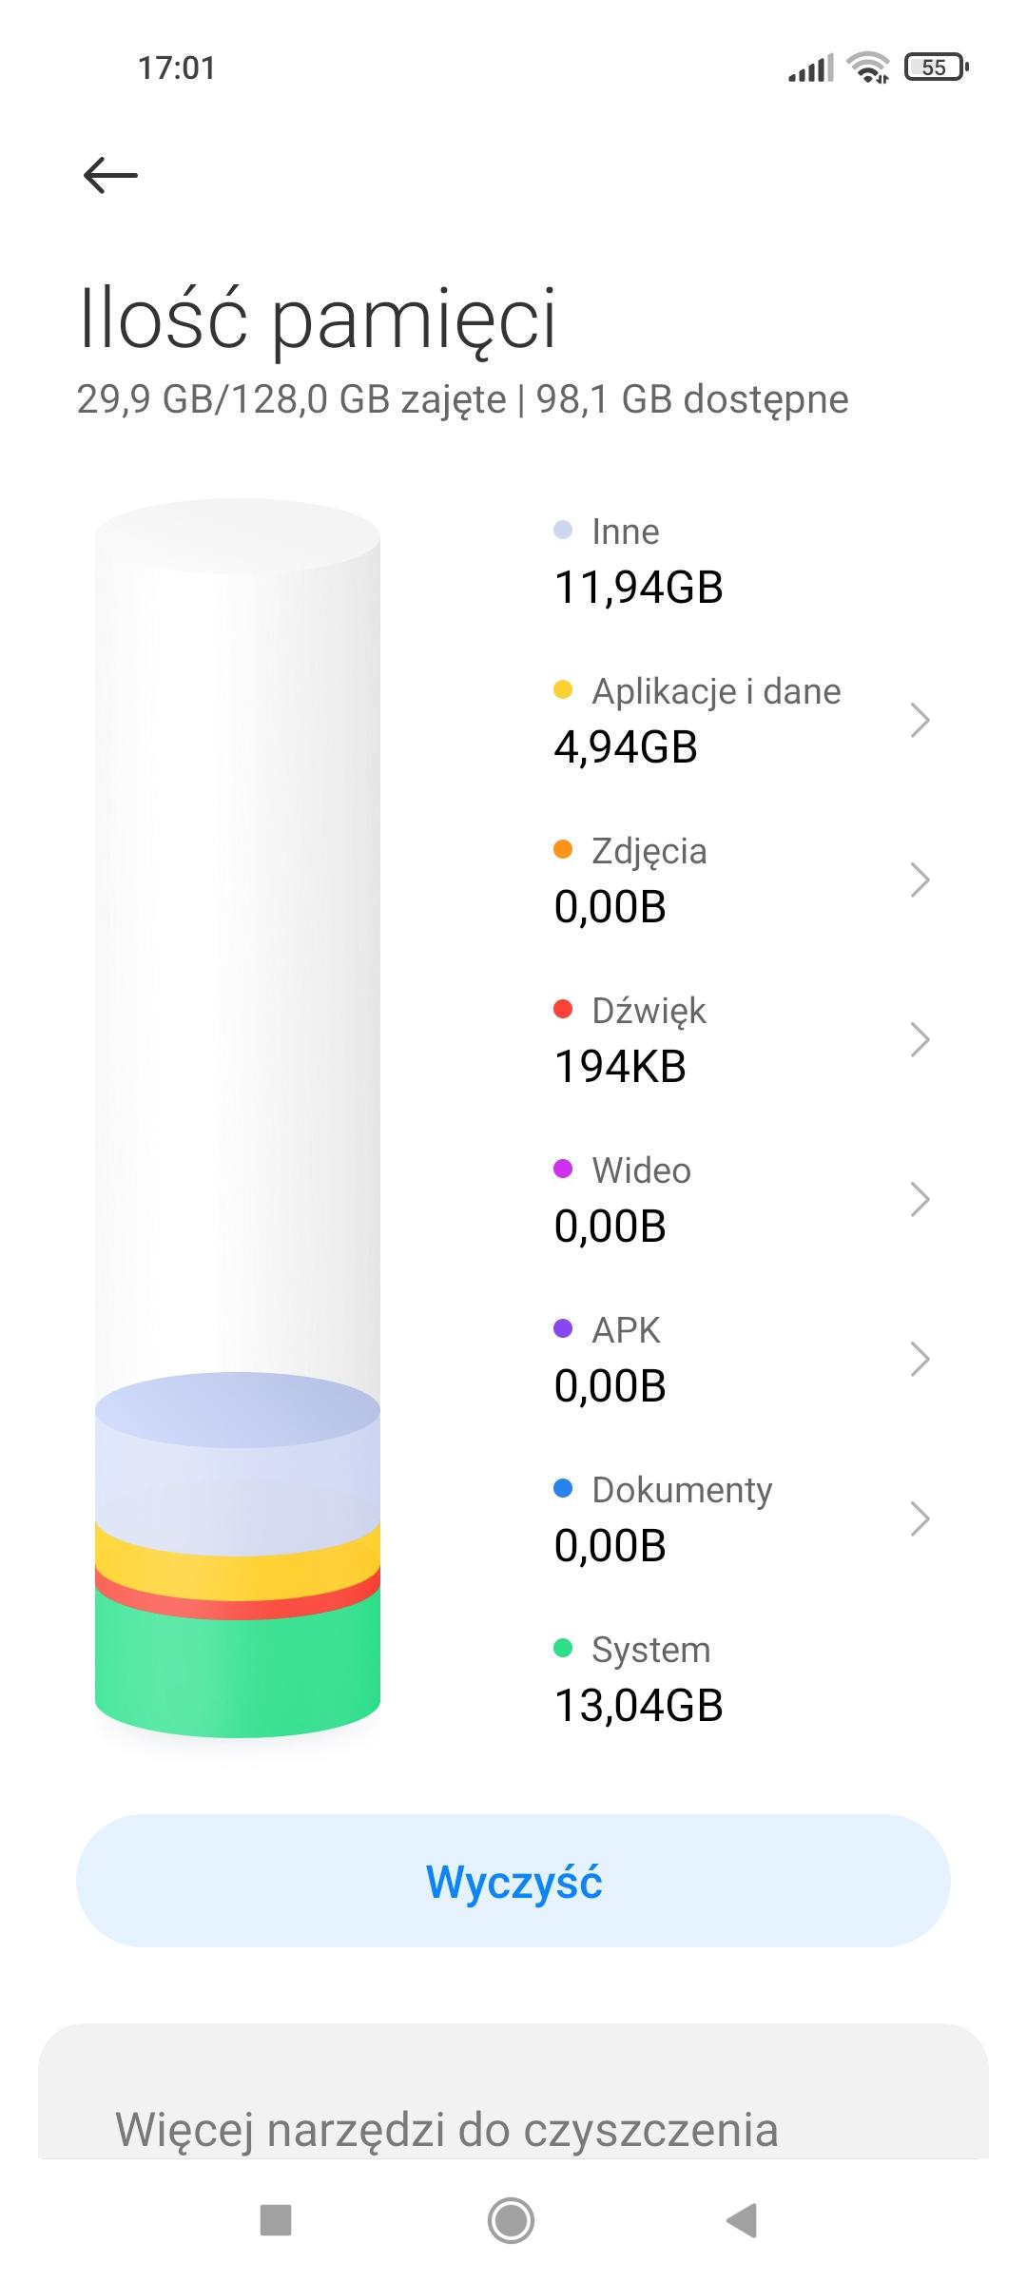Image resolution: width=1027 pixels, height=2282 pixels.
Task: Open the Dokumenty chevron arrow
Action: click(919, 1518)
